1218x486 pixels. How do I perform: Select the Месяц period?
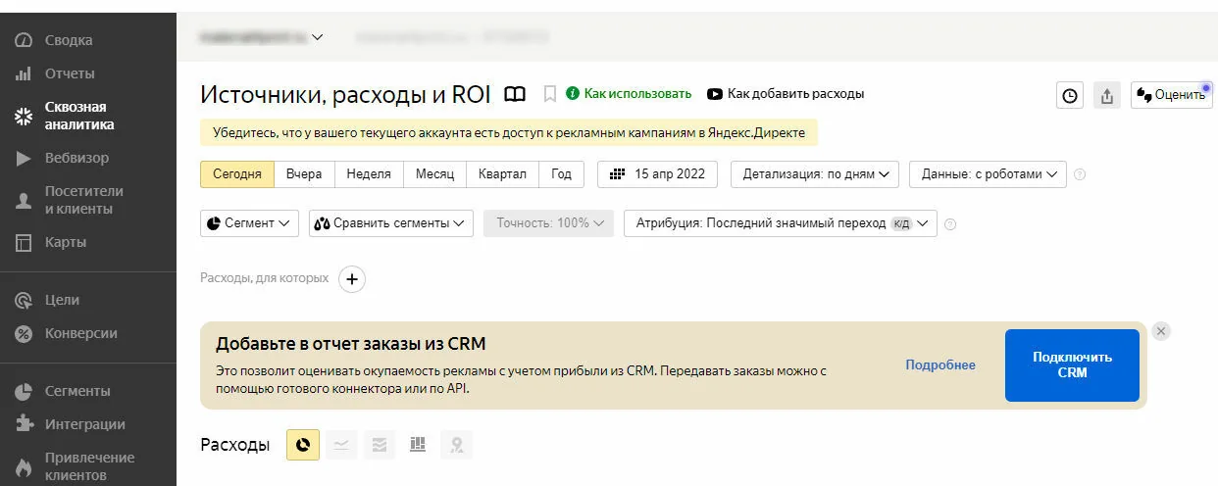[434, 174]
